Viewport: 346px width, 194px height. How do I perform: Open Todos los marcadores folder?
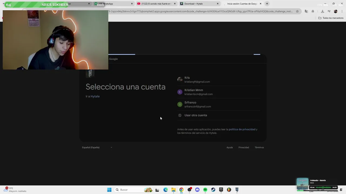pos(331,18)
